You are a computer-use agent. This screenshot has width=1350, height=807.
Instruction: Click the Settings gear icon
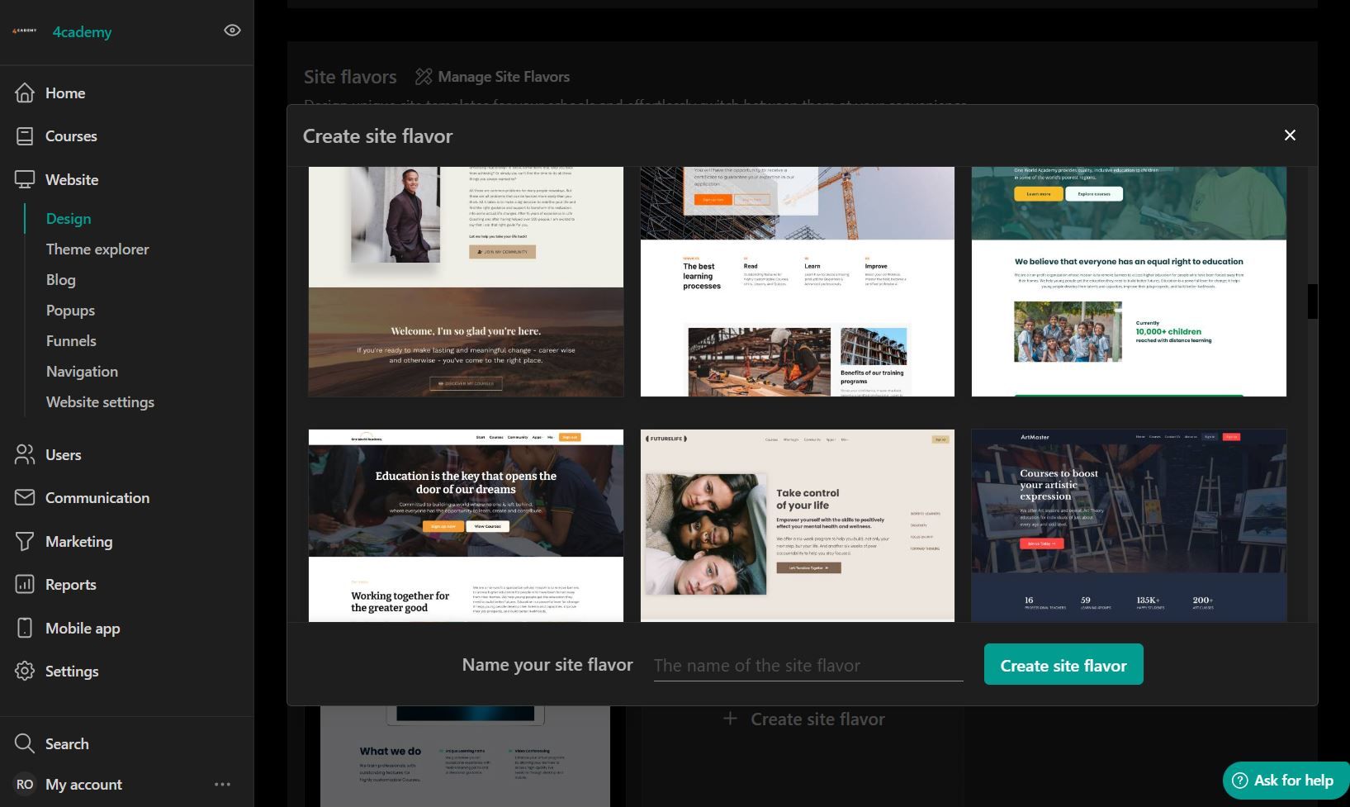(25, 671)
